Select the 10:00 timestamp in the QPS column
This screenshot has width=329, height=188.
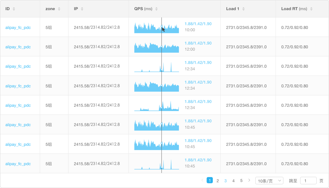point(190,30)
